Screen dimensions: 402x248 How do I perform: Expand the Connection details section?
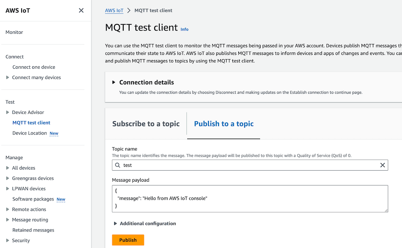tap(114, 82)
